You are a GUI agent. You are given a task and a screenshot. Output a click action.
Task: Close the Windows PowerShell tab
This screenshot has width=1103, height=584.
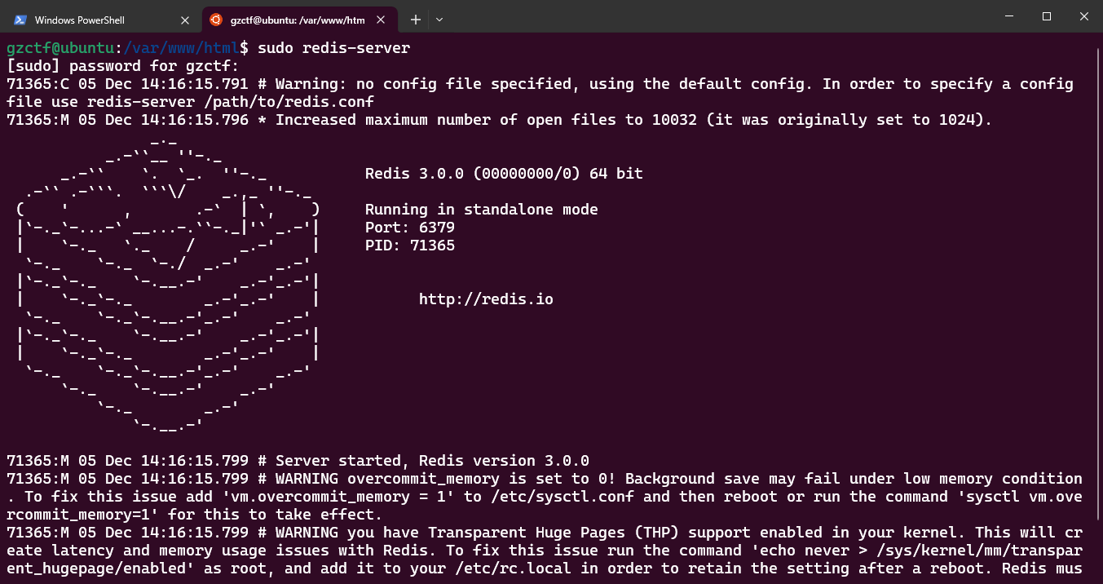[x=185, y=20]
